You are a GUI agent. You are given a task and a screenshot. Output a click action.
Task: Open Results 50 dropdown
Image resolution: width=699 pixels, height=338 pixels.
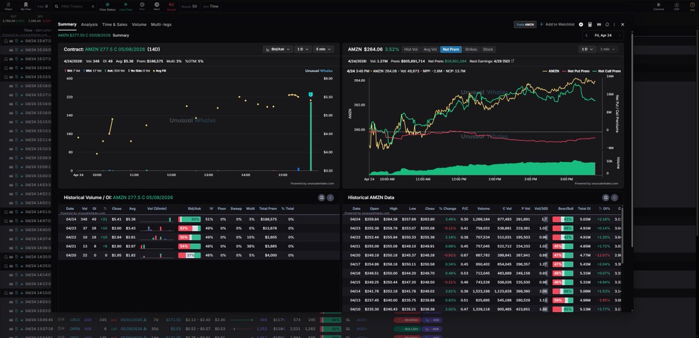189,6
